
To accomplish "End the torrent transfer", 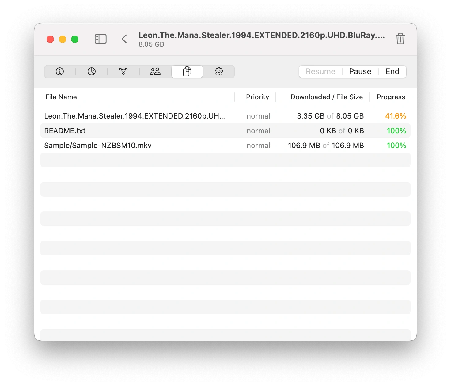I will click(x=392, y=72).
